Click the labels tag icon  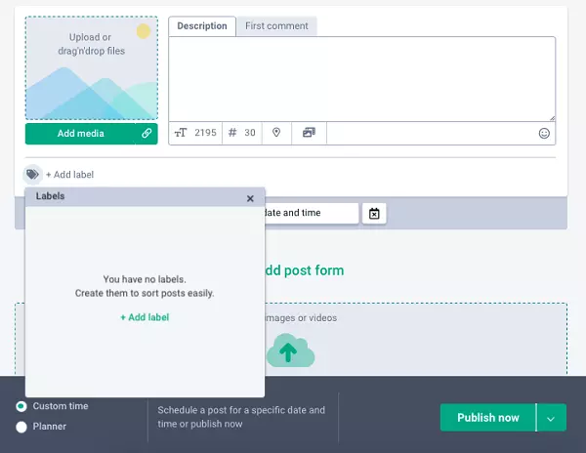click(32, 175)
